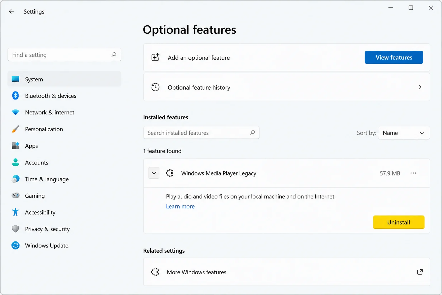Image resolution: width=442 pixels, height=295 pixels.
Task: Navigate to Privacy & security
Action: point(64,229)
